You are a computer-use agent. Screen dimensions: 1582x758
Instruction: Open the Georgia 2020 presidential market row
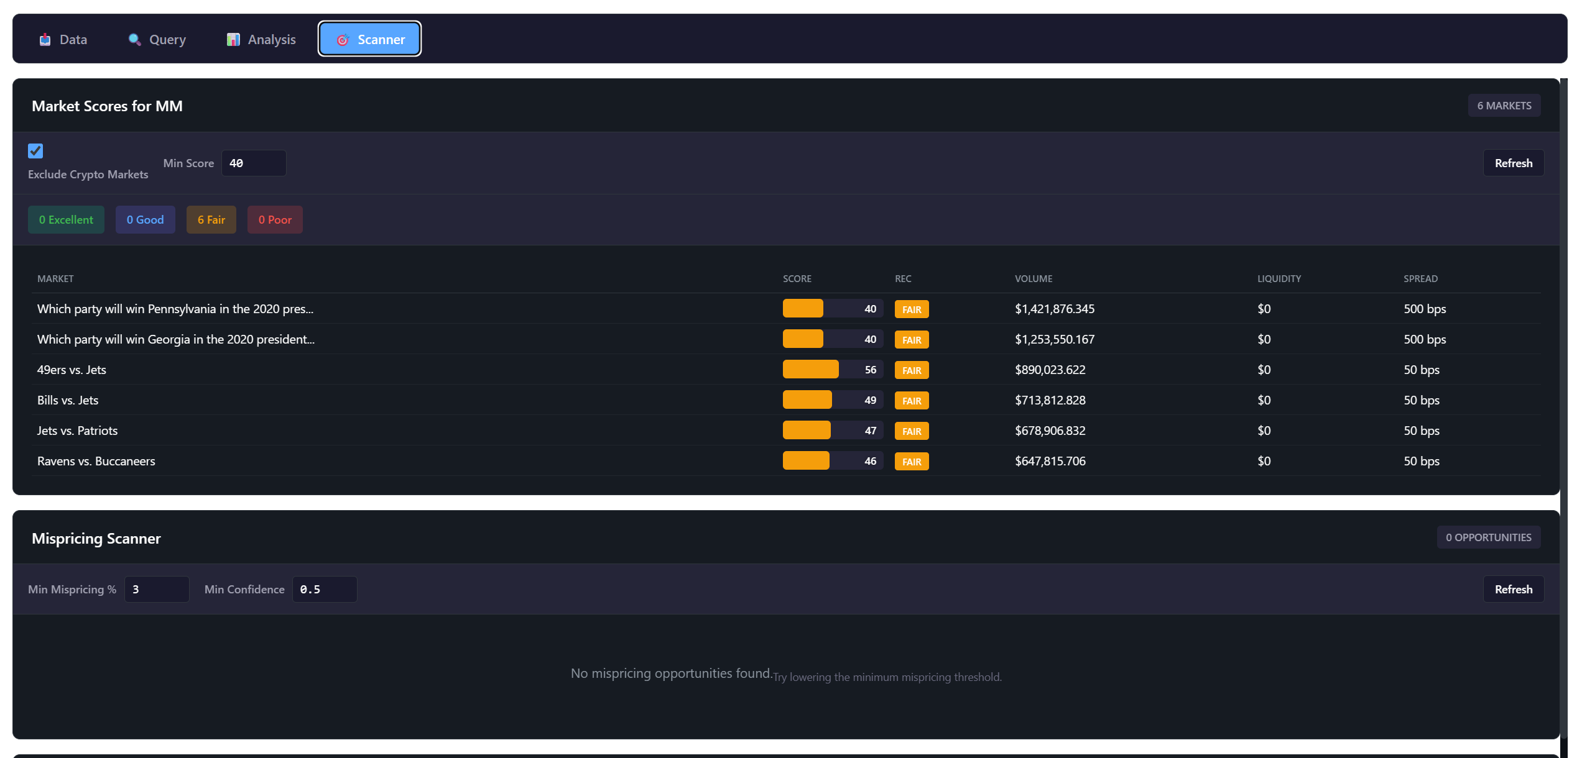pos(786,339)
